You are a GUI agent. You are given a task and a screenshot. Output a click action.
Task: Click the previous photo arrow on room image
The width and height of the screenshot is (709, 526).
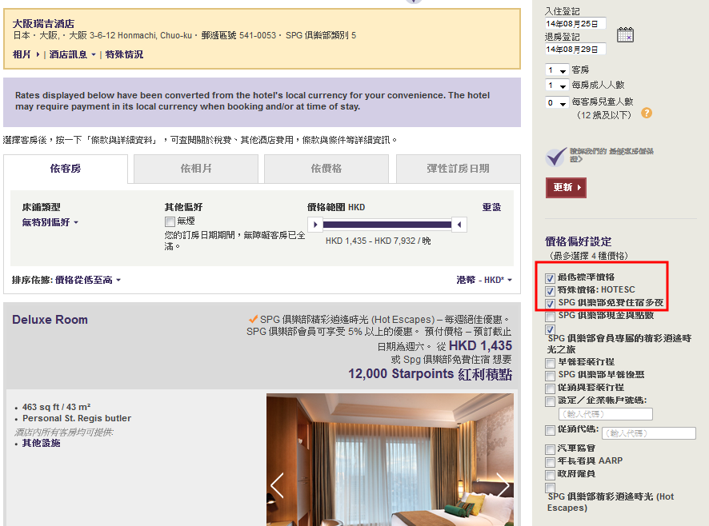click(x=277, y=484)
